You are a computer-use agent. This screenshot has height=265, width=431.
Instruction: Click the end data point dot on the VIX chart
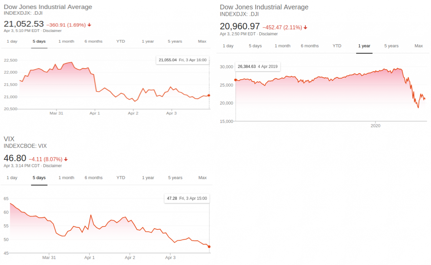click(209, 247)
